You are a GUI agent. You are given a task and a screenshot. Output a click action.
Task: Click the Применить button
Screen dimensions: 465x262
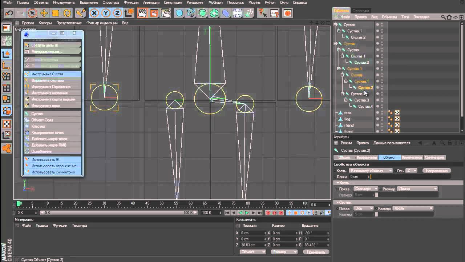pyautogui.click(x=316, y=252)
